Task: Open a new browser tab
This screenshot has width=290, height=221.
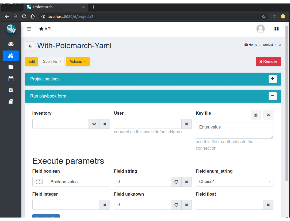Action: coord(94,7)
